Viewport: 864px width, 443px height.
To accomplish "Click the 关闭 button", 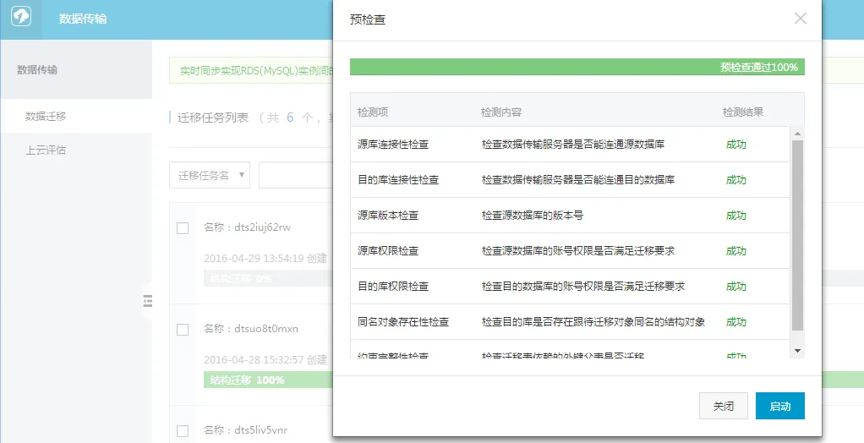I will pos(724,406).
